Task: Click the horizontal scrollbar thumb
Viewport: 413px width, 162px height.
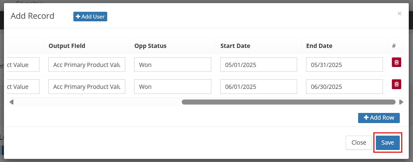Action: pos(288,102)
